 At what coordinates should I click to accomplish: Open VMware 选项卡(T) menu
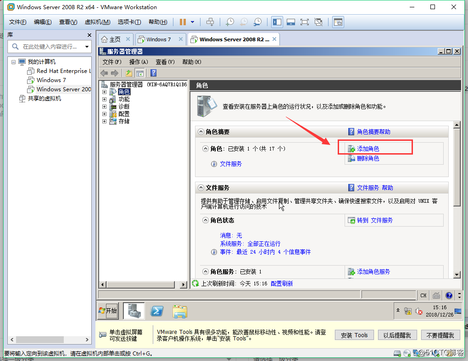(129, 22)
